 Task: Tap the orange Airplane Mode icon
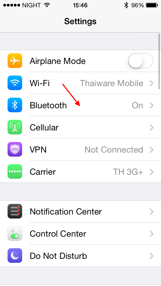click(15, 61)
